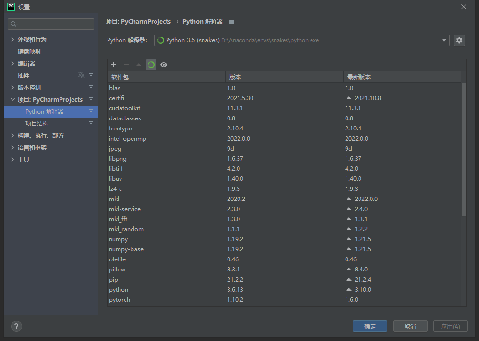Expand the 外观和行为 section

click(12, 39)
